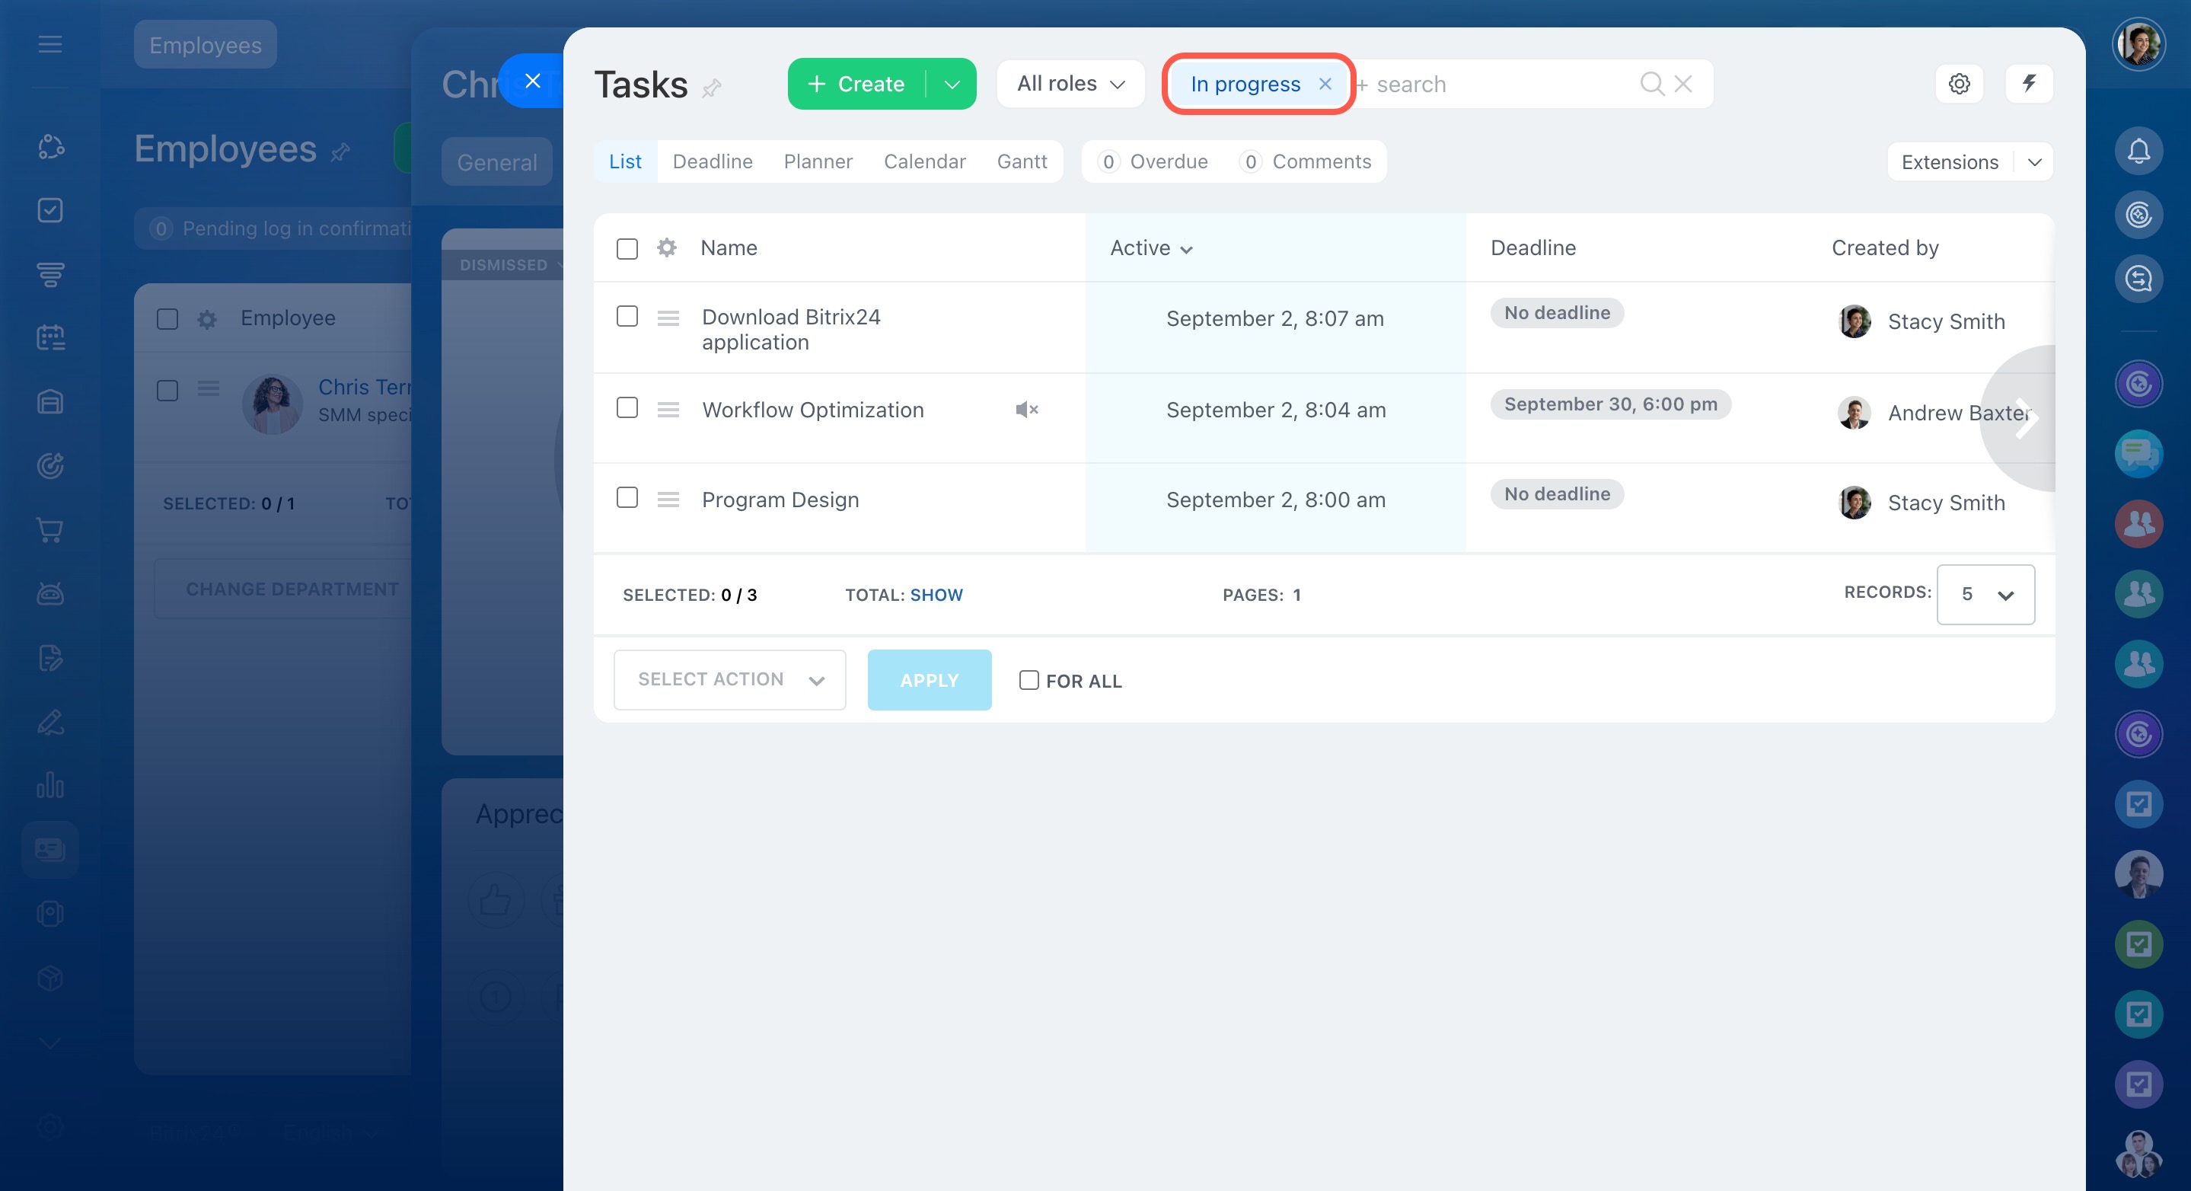Image resolution: width=2191 pixels, height=1191 pixels.
Task: Switch to the Gantt view tab
Action: click(1022, 161)
